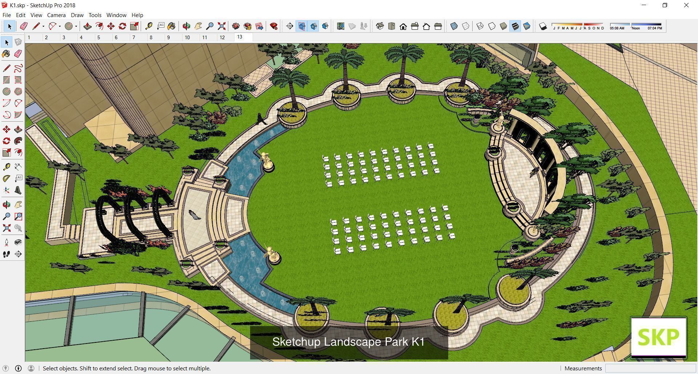This screenshot has height=374, width=698.
Task: Select the Zoom magnifier in top toolbar
Action: pos(210,26)
